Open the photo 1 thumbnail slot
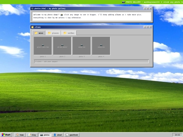The image size is (183, 137). pyautogui.click(x=43, y=46)
